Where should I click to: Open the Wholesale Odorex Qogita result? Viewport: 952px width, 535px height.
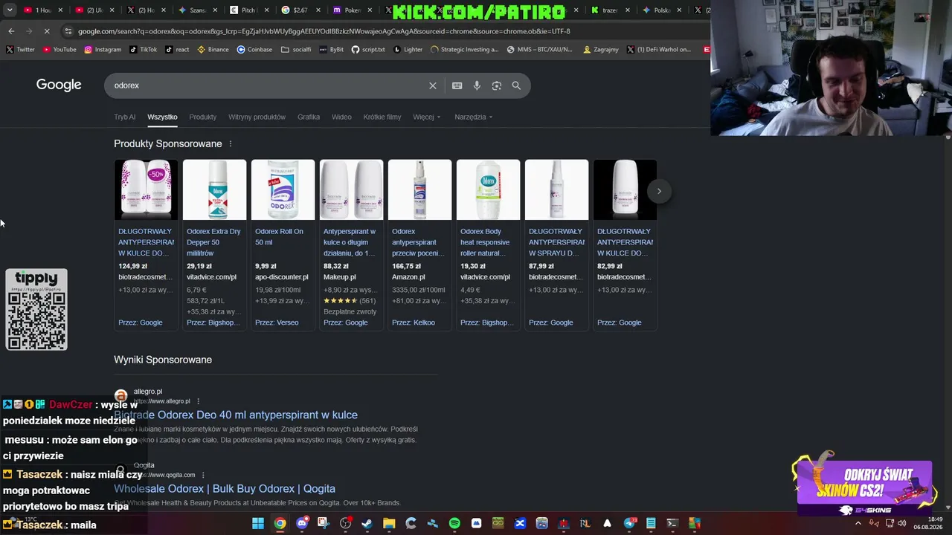pos(225,489)
